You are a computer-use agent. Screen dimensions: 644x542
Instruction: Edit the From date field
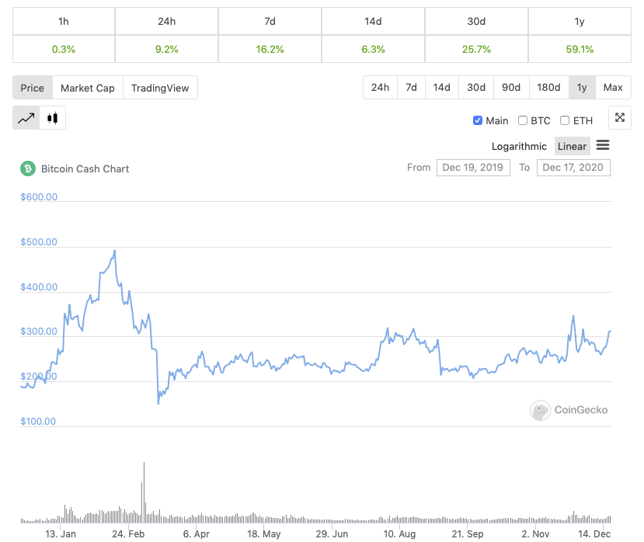coord(473,168)
